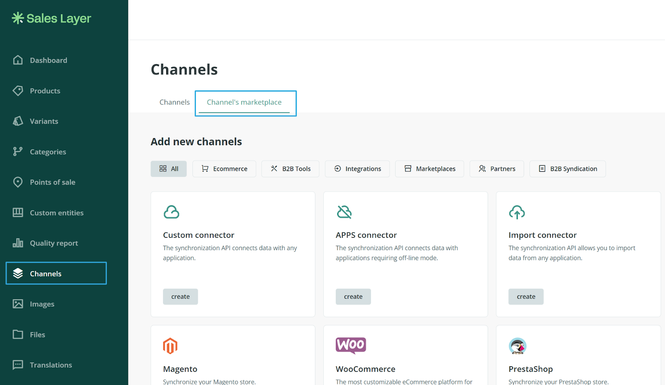Click the Categories branch icon

tap(18, 152)
